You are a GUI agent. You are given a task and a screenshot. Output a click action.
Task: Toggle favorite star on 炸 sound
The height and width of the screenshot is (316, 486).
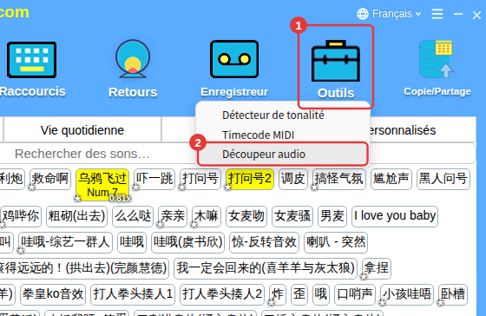271,302
